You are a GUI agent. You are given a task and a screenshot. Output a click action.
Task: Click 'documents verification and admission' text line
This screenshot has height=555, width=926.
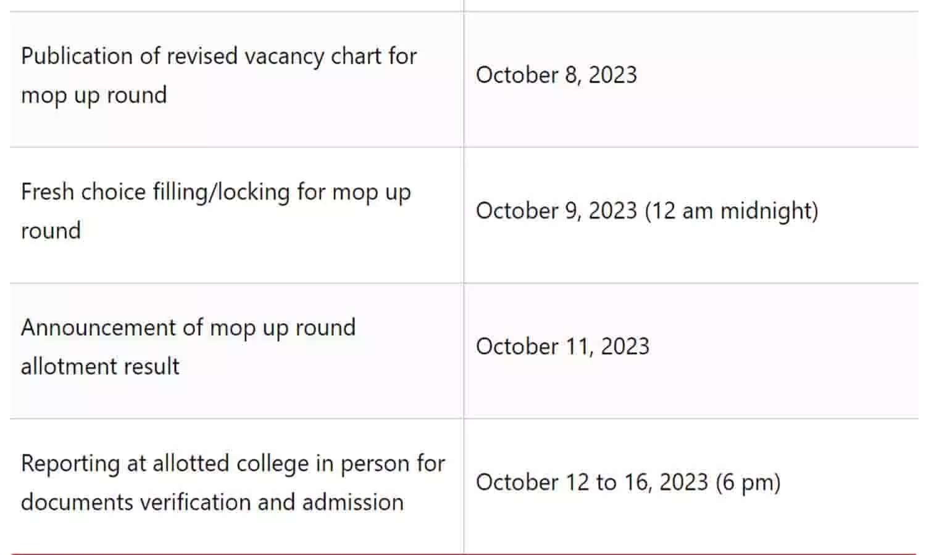tap(212, 503)
